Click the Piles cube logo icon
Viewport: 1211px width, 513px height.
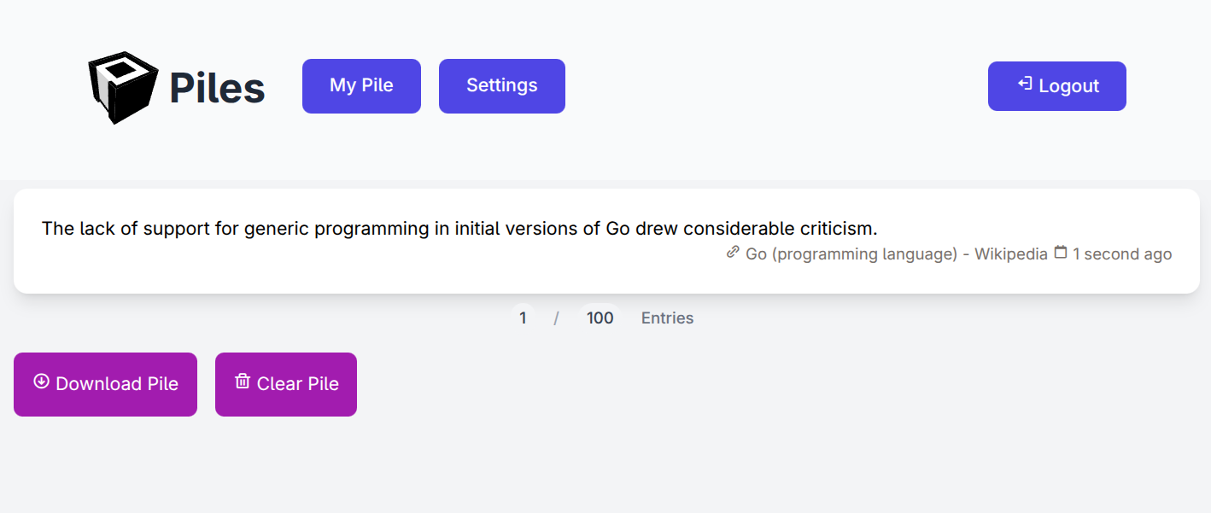(x=123, y=86)
